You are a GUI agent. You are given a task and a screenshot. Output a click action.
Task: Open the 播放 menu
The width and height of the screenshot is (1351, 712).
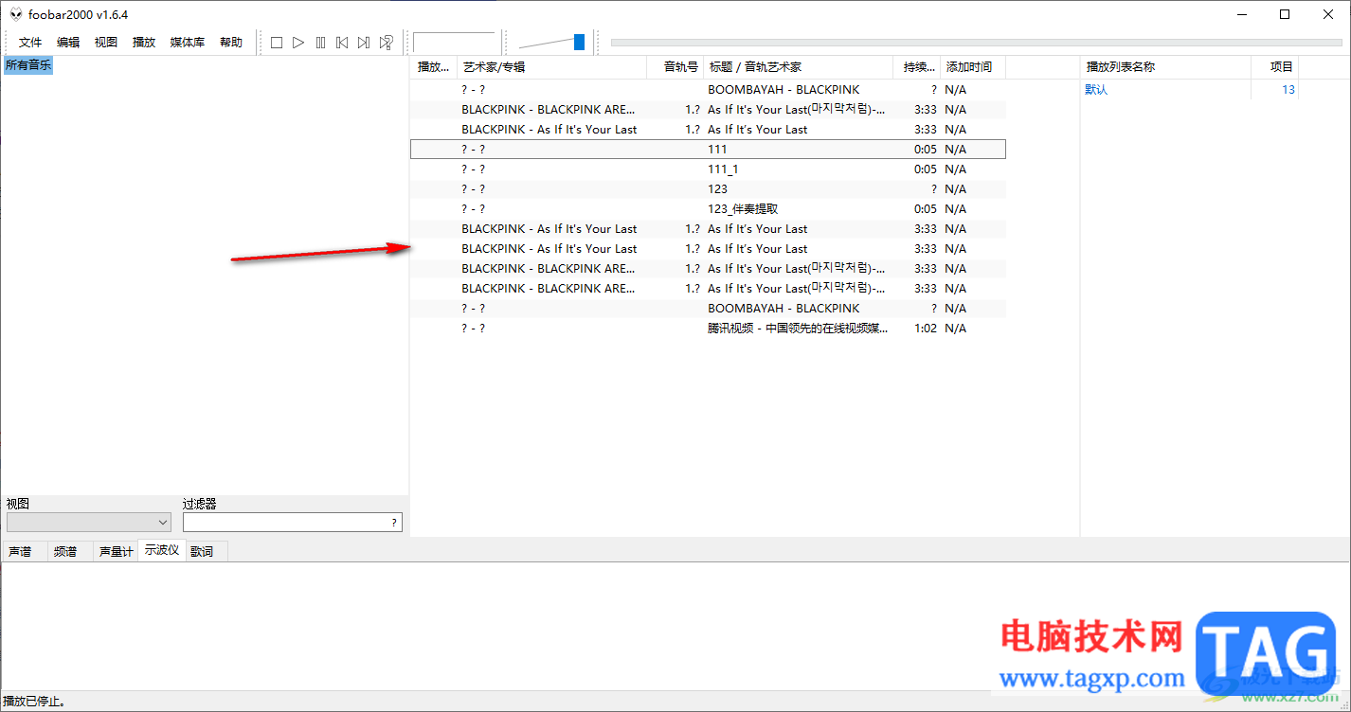(144, 43)
